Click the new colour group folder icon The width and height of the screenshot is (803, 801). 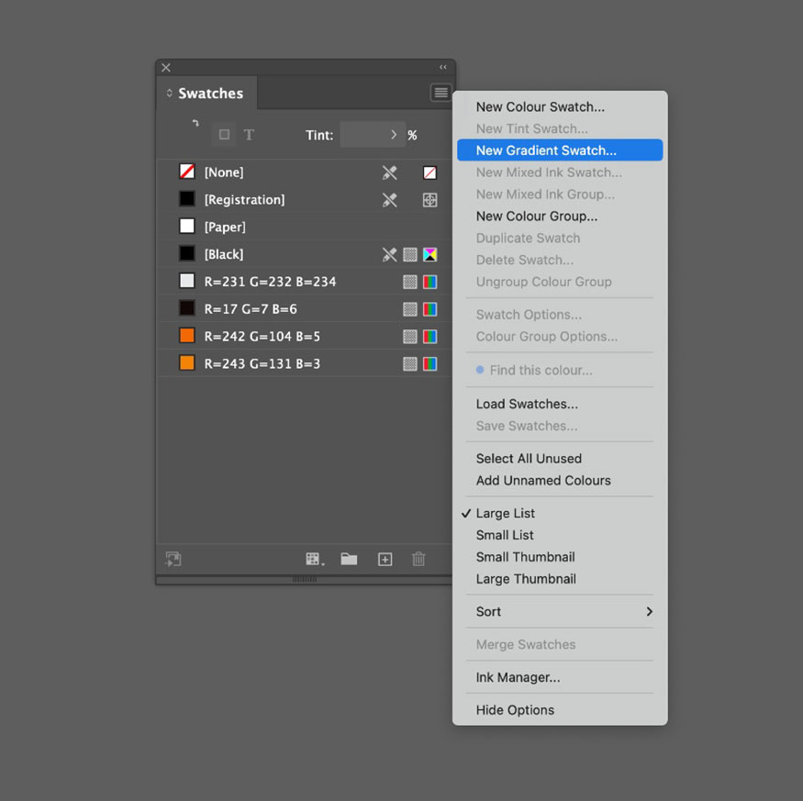349,559
